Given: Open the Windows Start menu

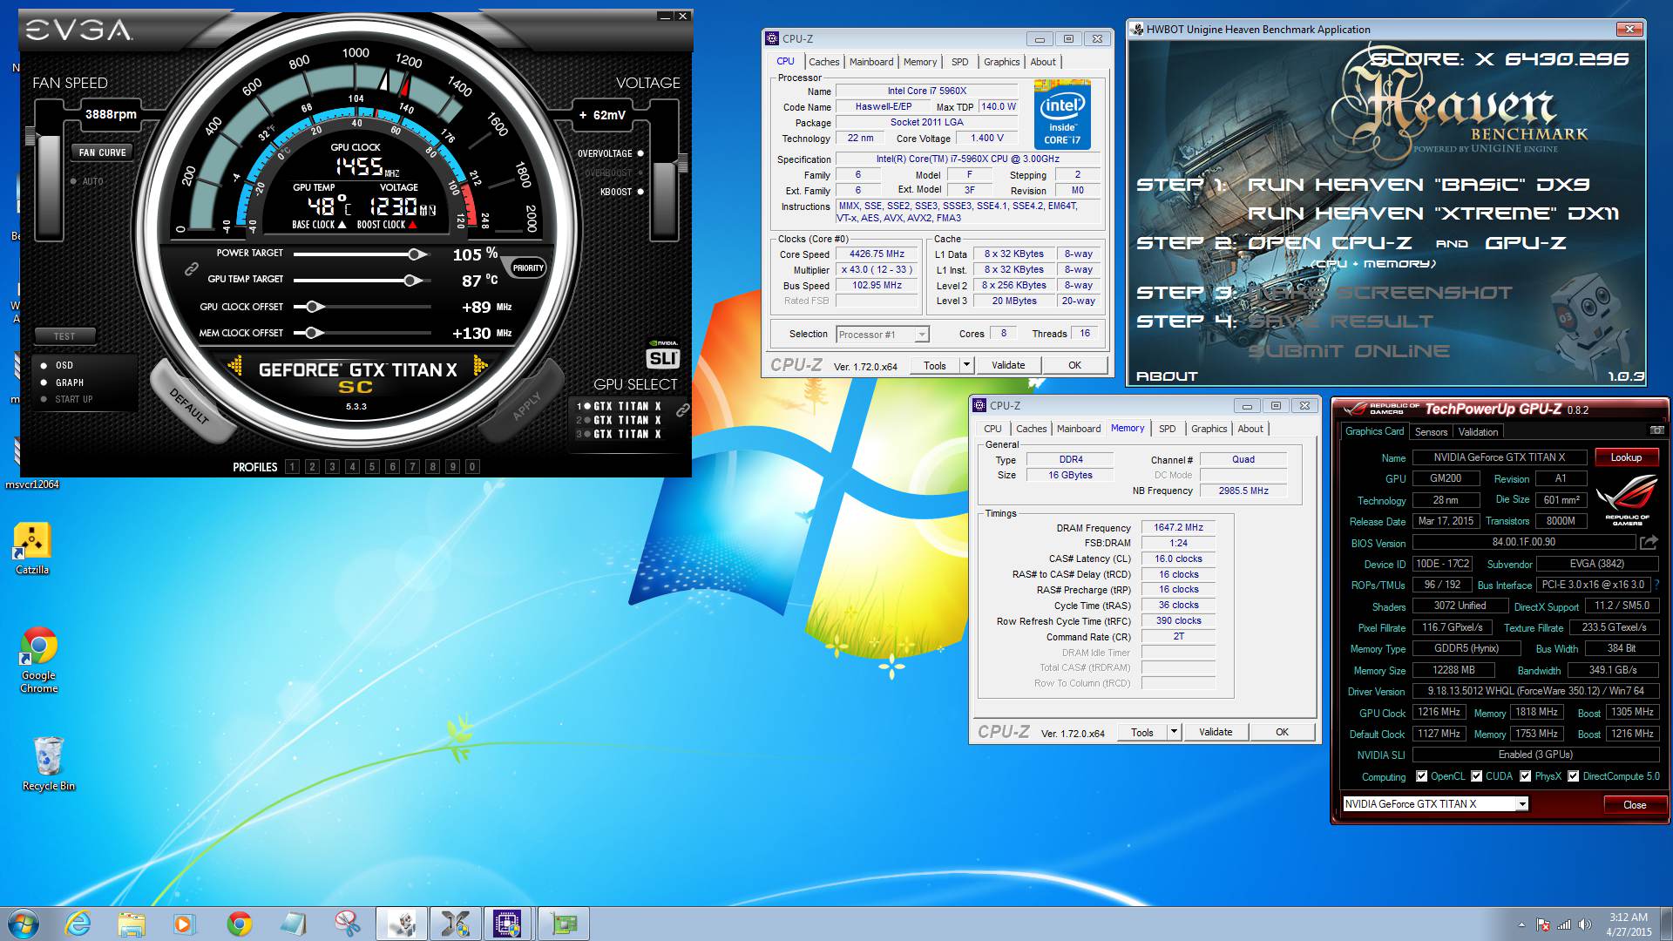Looking at the screenshot, I should click(x=23, y=924).
